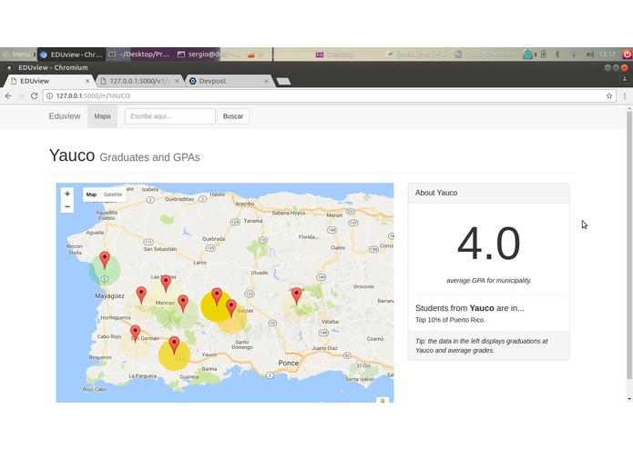Close the Devpost tab
This screenshot has height=449, width=633.
coord(266,81)
